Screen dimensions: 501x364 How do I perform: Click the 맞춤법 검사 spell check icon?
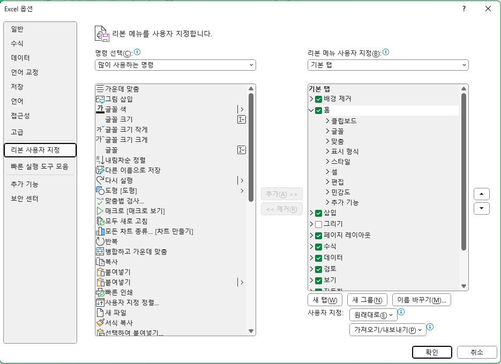point(100,201)
